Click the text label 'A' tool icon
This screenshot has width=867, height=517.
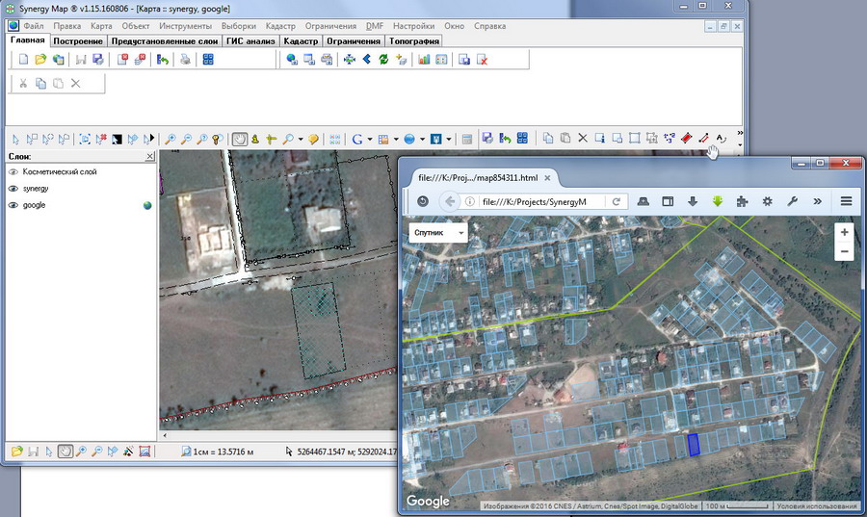(x=721, y=138)
